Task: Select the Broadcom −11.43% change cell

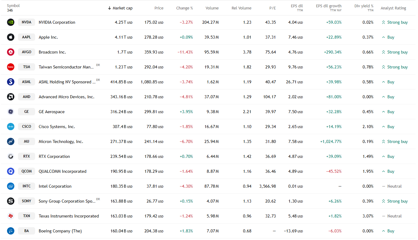Action: click(185, 52)
